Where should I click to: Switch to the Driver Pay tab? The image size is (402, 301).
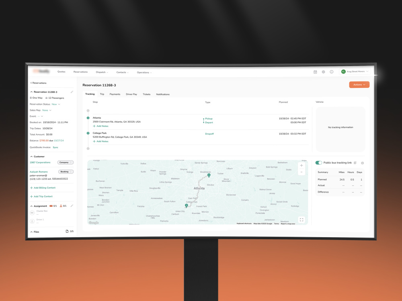point(131,94)
